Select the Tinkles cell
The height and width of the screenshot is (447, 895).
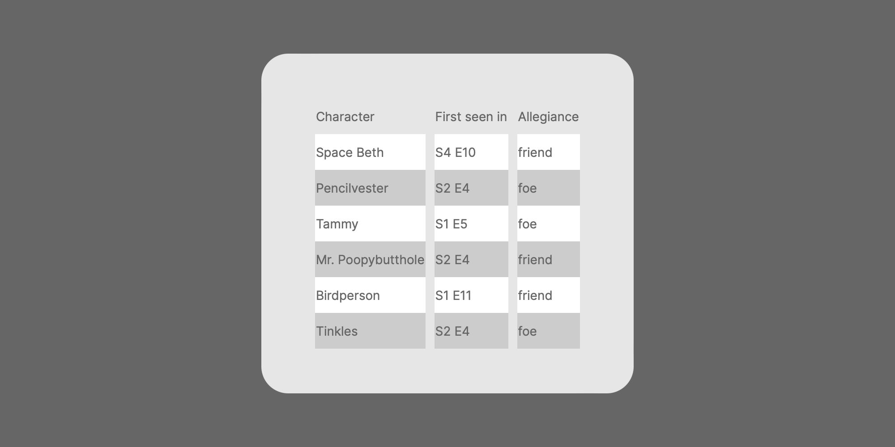tap(370, 331)
